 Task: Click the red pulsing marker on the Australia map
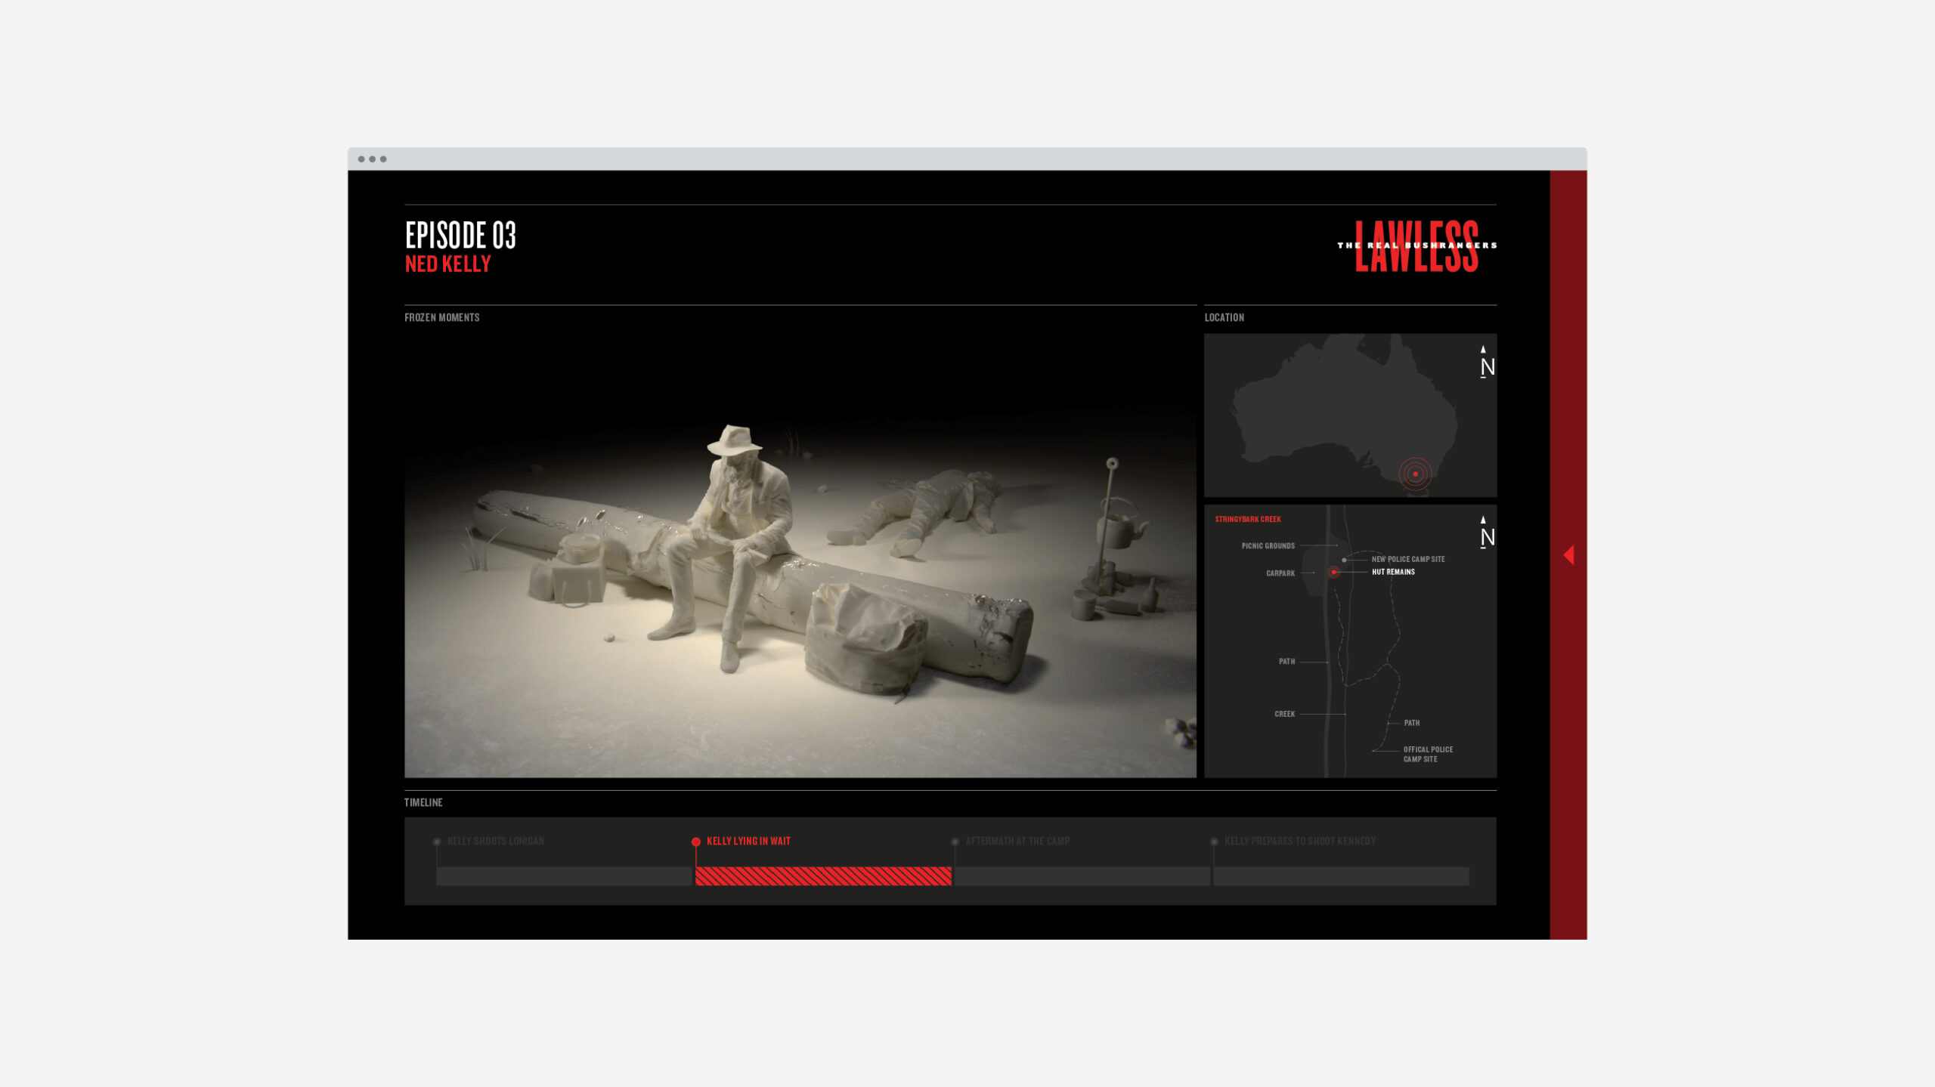point(1415,474)
